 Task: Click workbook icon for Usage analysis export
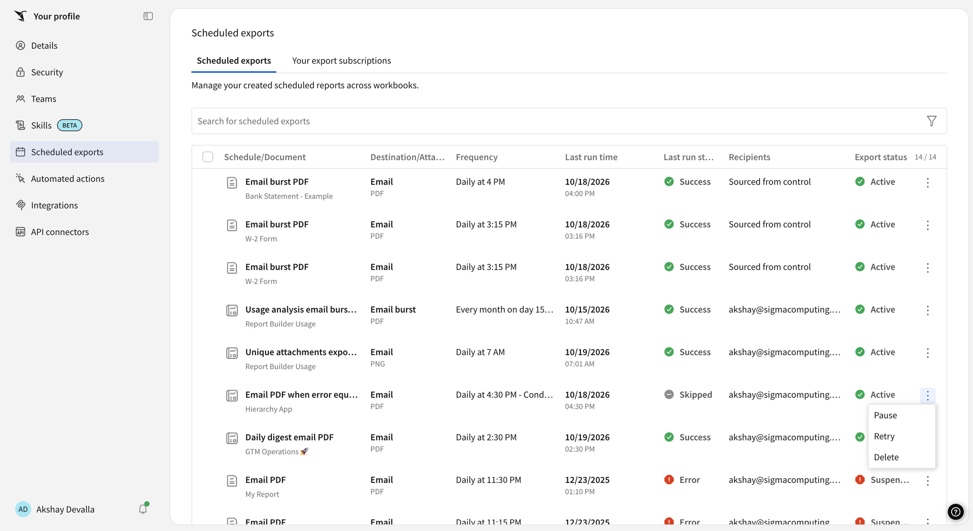tap(232, 311)
